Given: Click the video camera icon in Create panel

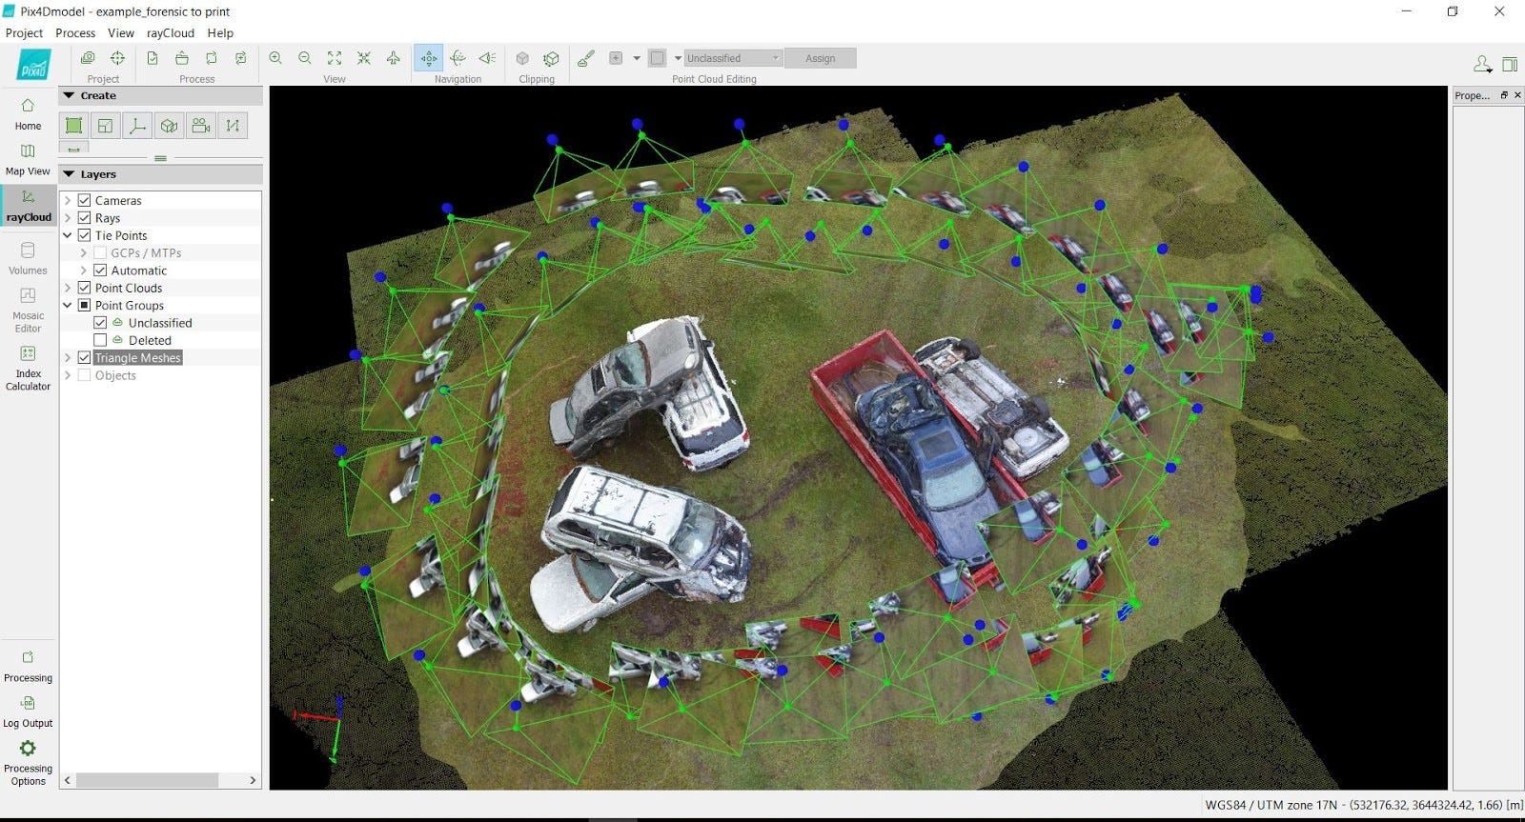Looking at the screenshot, I should pyautogui.click(x=200, y=126).
